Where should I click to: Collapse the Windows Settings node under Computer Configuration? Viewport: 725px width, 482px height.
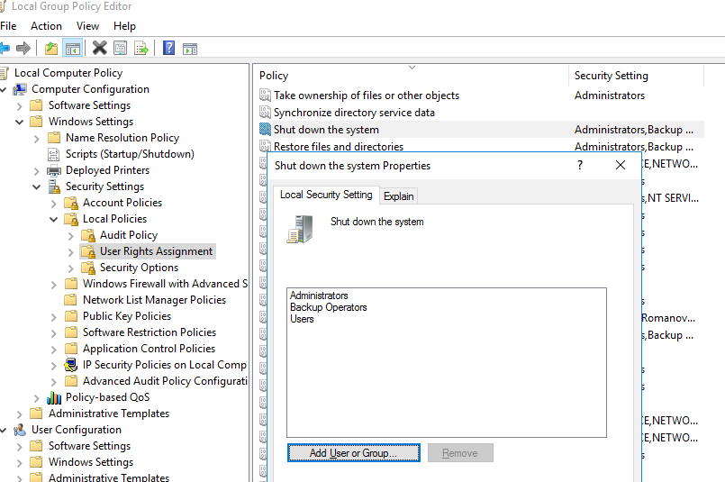(x=20, y=123)
